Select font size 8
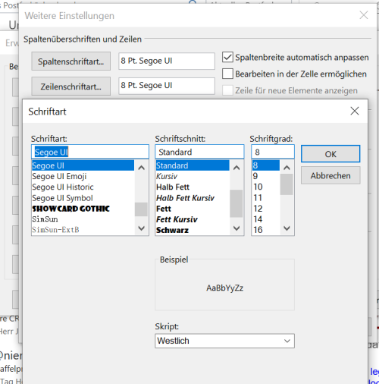 (x=266, y=165)
